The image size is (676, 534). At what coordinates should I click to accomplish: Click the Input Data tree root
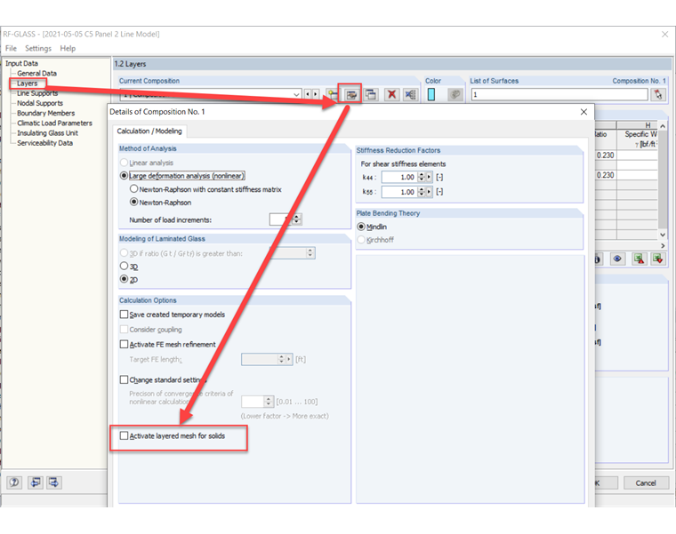21,63
